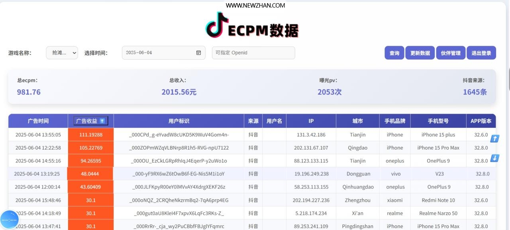This screenshot has width=510, height=230.
Task: Click IP address 131.3.42.186
Action: point(311,135)
